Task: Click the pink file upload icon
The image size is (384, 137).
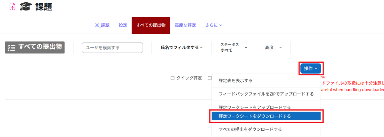Action: click(x=12, y=6)
